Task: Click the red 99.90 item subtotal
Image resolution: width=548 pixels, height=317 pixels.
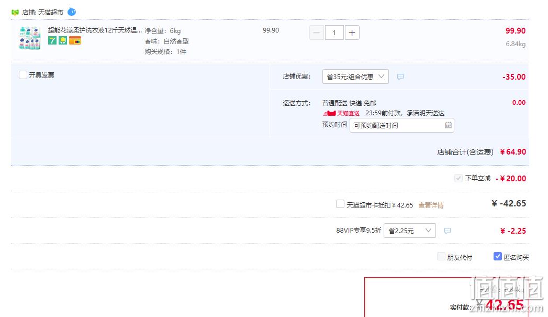Action: pos(516,31)
